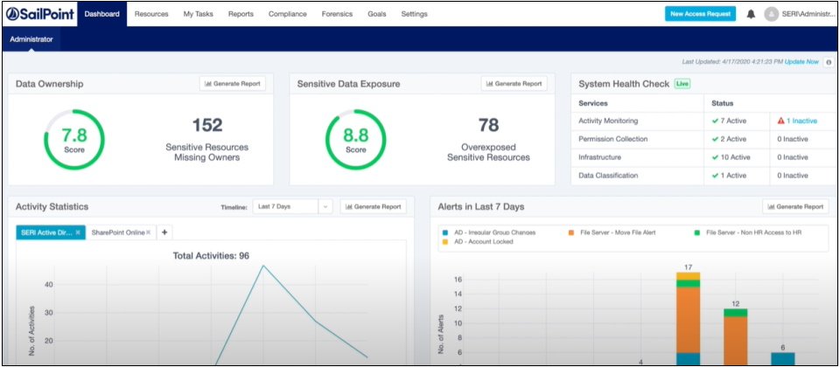Screen dimensions: 840x367
Task: Open the Forensics menu
Action: point(337,15)
